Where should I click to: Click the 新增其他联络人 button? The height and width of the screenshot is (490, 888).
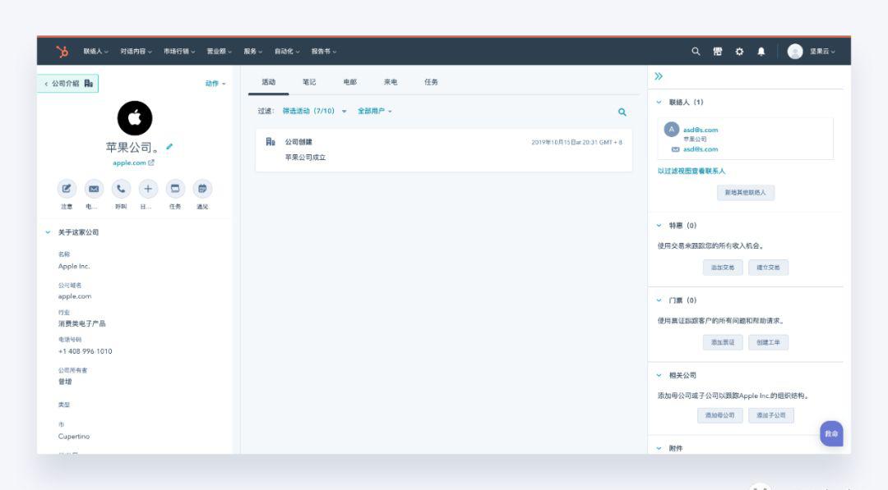pos(745,193)
